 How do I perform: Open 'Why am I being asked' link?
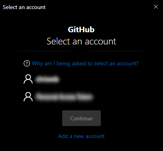tap(85, 64)
